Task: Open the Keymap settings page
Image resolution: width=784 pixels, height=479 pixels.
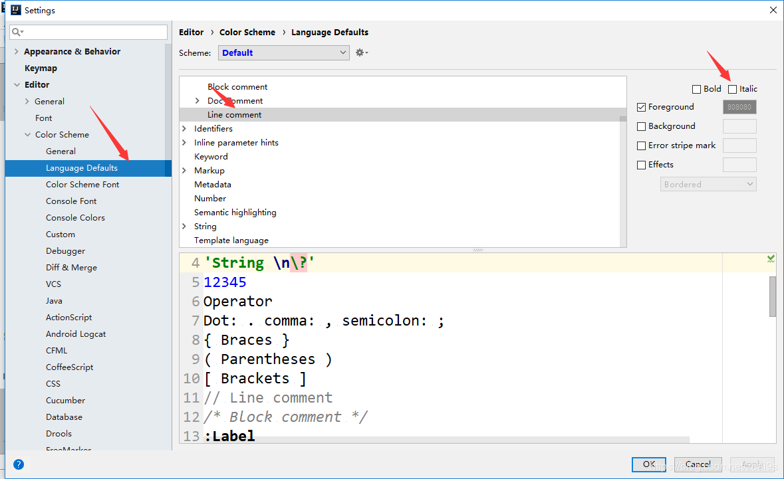Action: 41,68
